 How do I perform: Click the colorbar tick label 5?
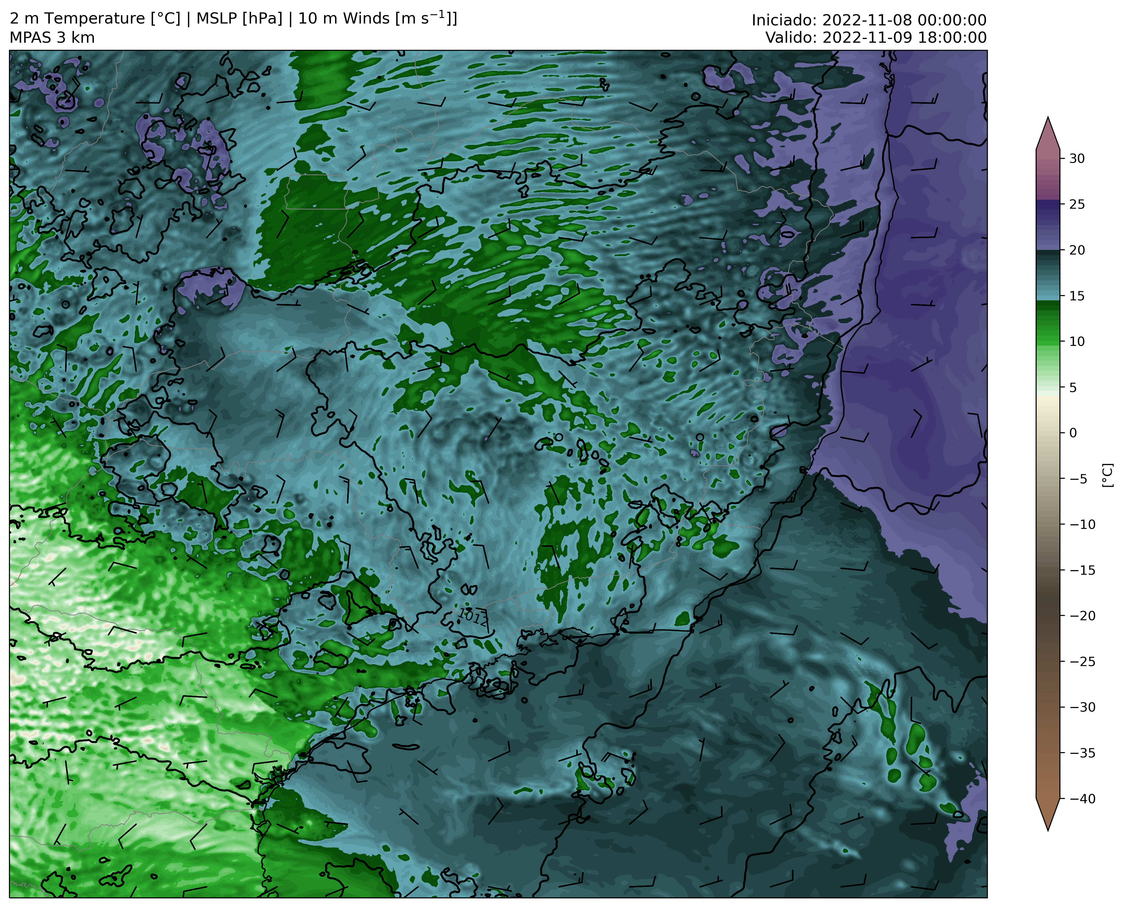pyautogui.click(x=1073, y=387)
